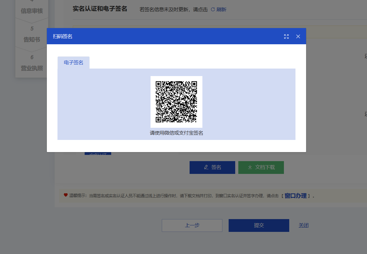Click the pen icon on 签名 button

206,167
